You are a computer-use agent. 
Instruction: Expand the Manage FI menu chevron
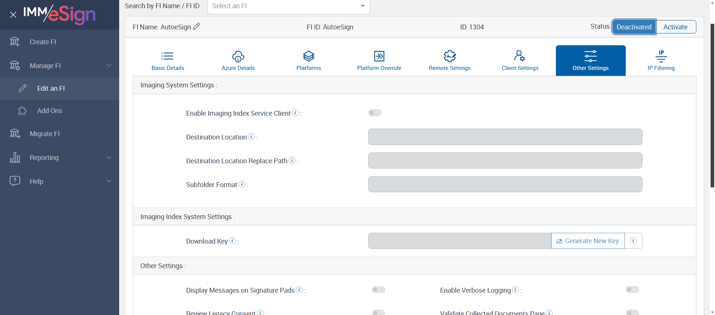109,65
